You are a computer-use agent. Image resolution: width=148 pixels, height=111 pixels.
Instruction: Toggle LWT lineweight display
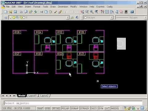(107, 108)
